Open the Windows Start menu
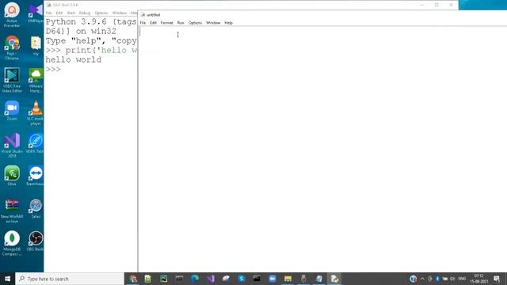This screenshot has width=507, height=285. tap(7, 279)
